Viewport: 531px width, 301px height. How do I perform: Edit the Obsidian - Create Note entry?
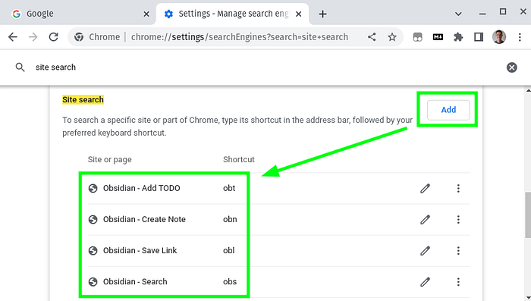425,219
